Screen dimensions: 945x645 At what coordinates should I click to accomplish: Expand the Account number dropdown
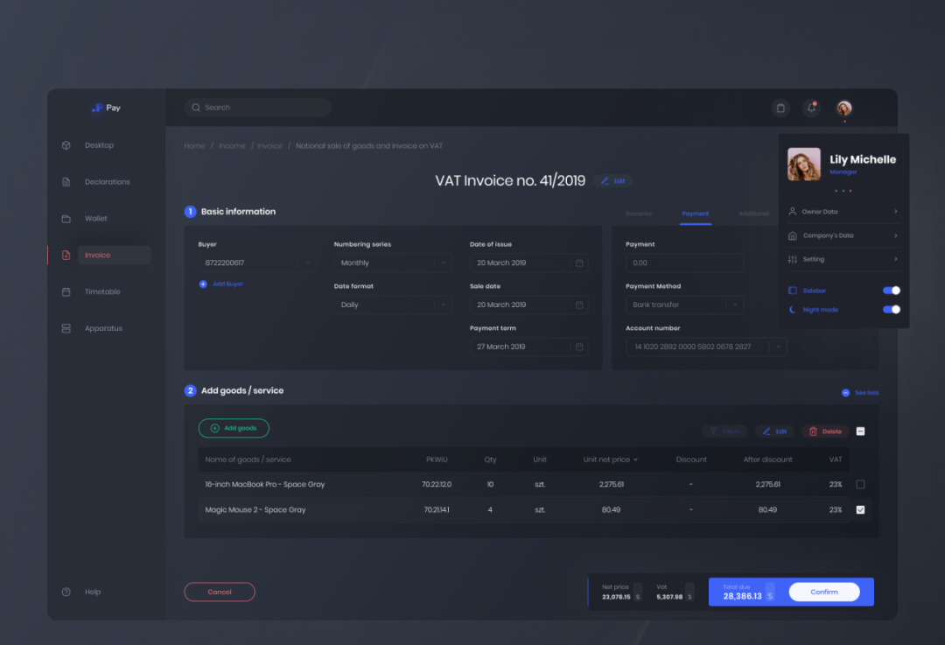point(777,347)
